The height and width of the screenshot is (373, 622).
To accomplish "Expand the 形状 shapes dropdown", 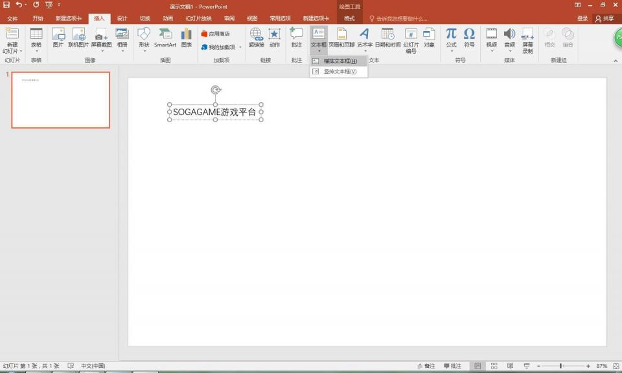I will pyautogui.click(x=143, y=50).
